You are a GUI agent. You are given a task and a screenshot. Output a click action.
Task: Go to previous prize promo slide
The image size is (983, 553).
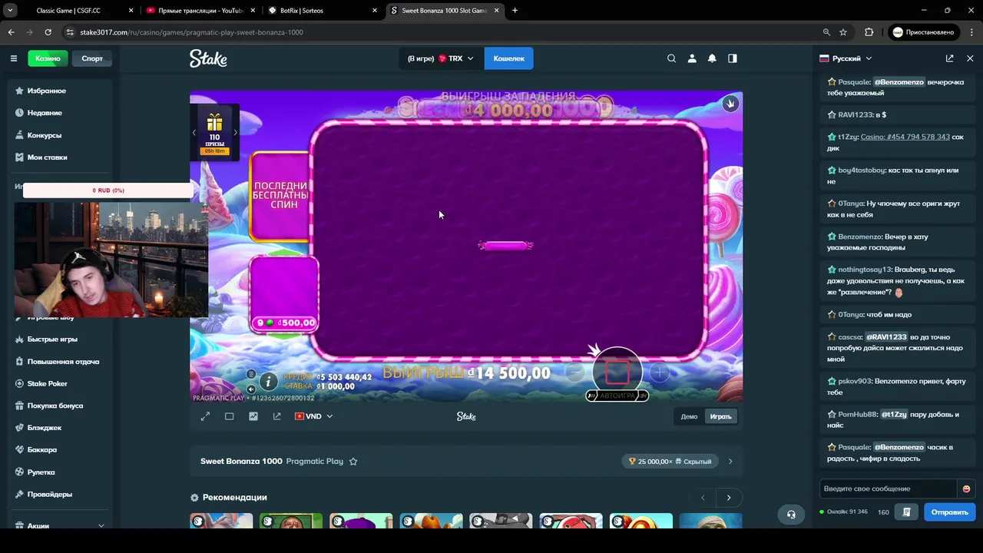(194, 132)
